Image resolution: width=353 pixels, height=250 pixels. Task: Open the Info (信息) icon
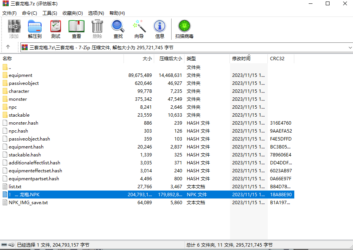(159, 27)
